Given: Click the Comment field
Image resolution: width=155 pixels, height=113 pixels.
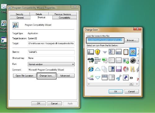Looking at the screenshot, I should 51,70.
